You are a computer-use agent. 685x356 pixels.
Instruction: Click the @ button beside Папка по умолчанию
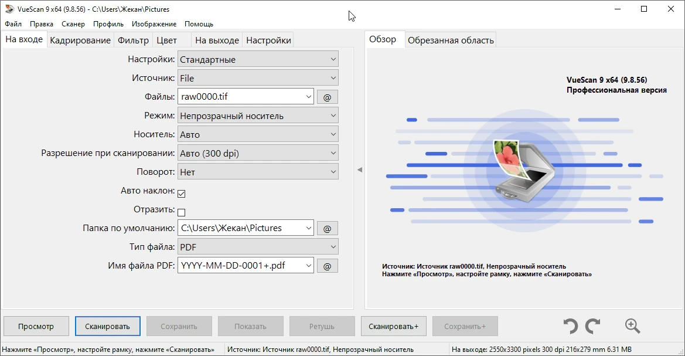coord(327,228)
